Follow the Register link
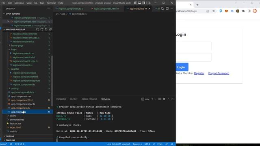The height and width of the screenshot is (146, 260). click(x=199, y=73)
